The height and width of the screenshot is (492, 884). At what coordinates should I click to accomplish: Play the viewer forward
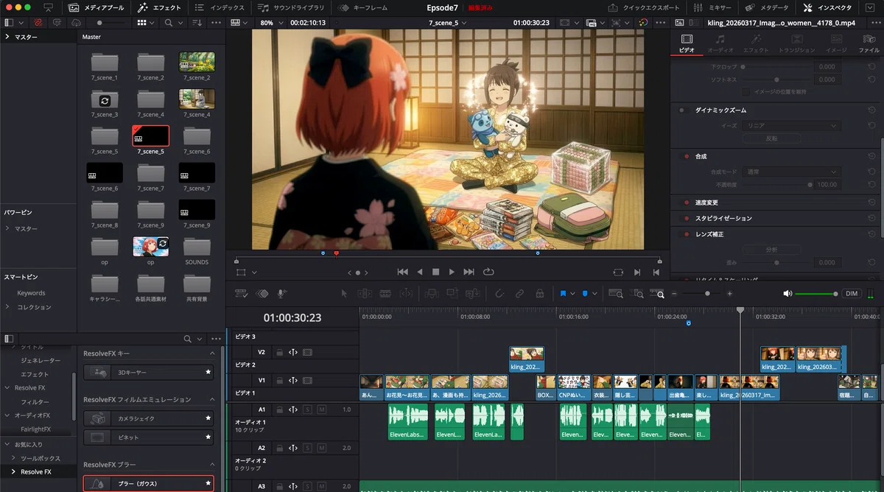pyautogui.click(x=452, y=272)
